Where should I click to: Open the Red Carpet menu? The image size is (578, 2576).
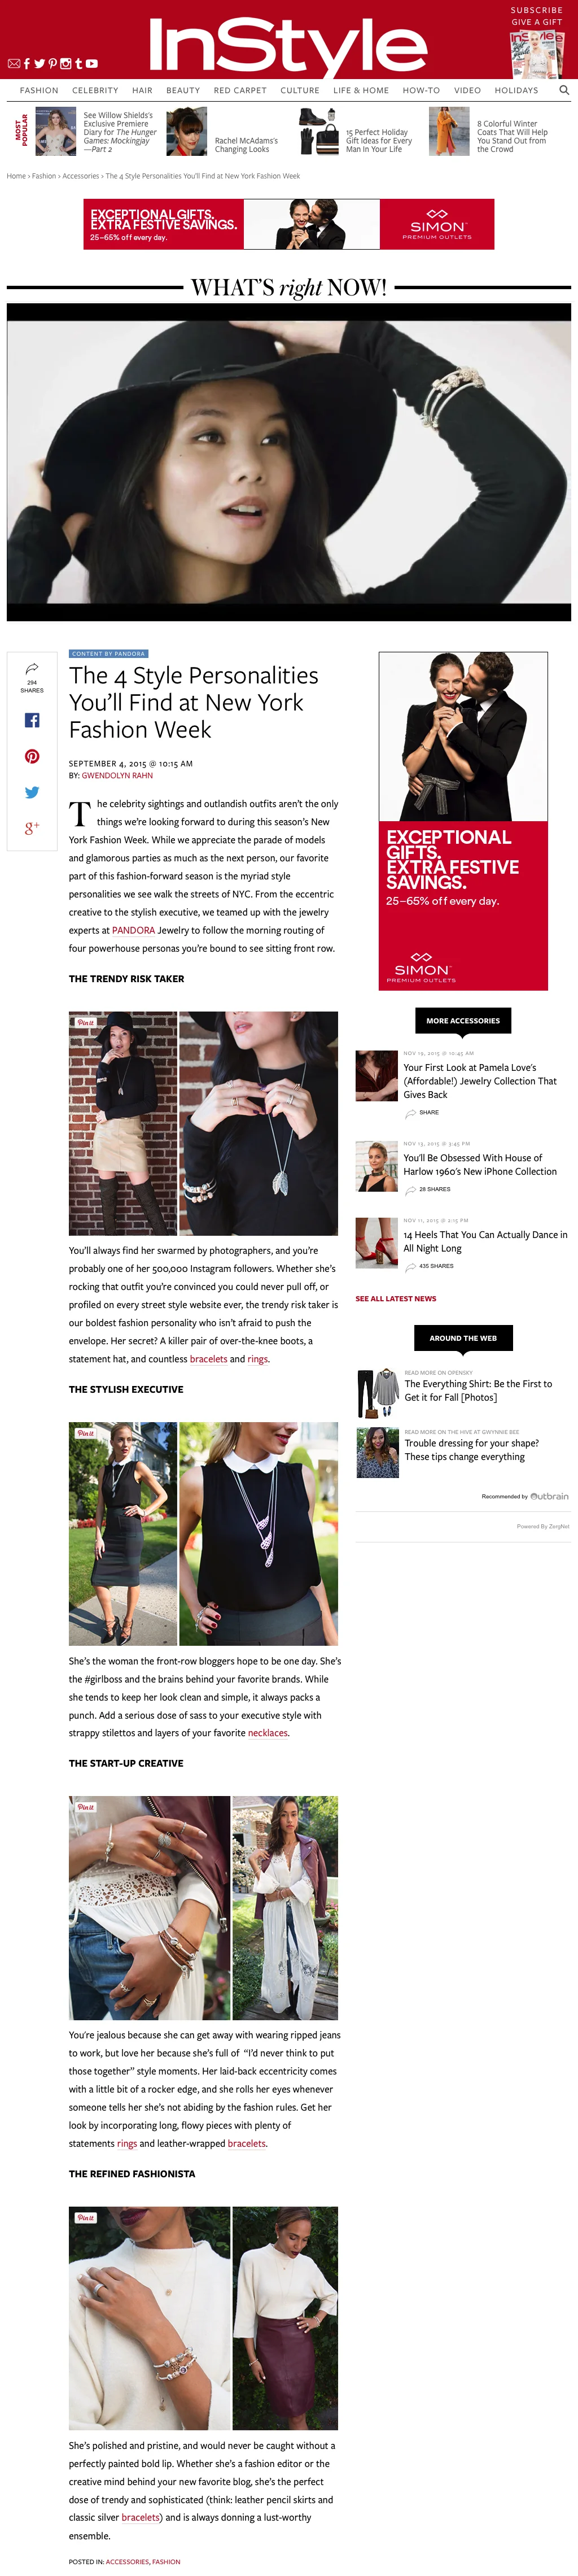(x=240, y=90)
